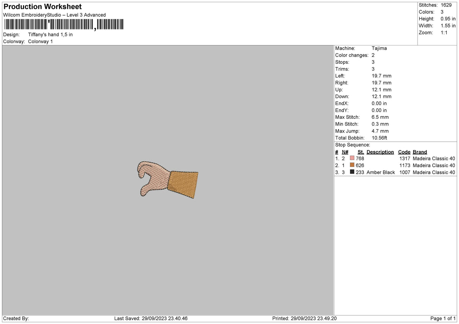Click the 'Code' column header
This screenshot has width=459, height=324.
[x=404, y=152]
